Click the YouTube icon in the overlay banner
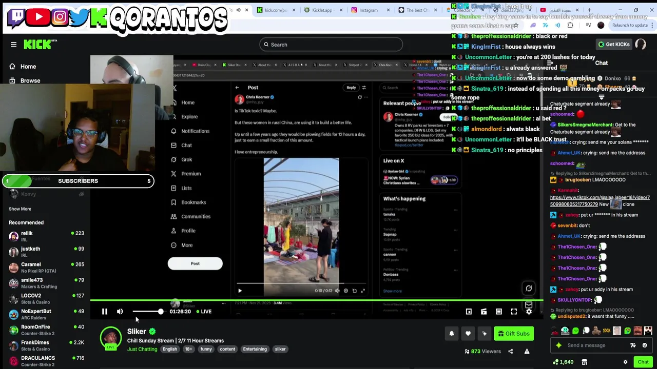Viewport: 657px width, 369px height. coord(39,17)
